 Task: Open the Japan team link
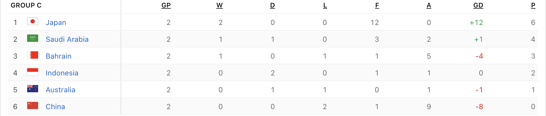(56, 23)
